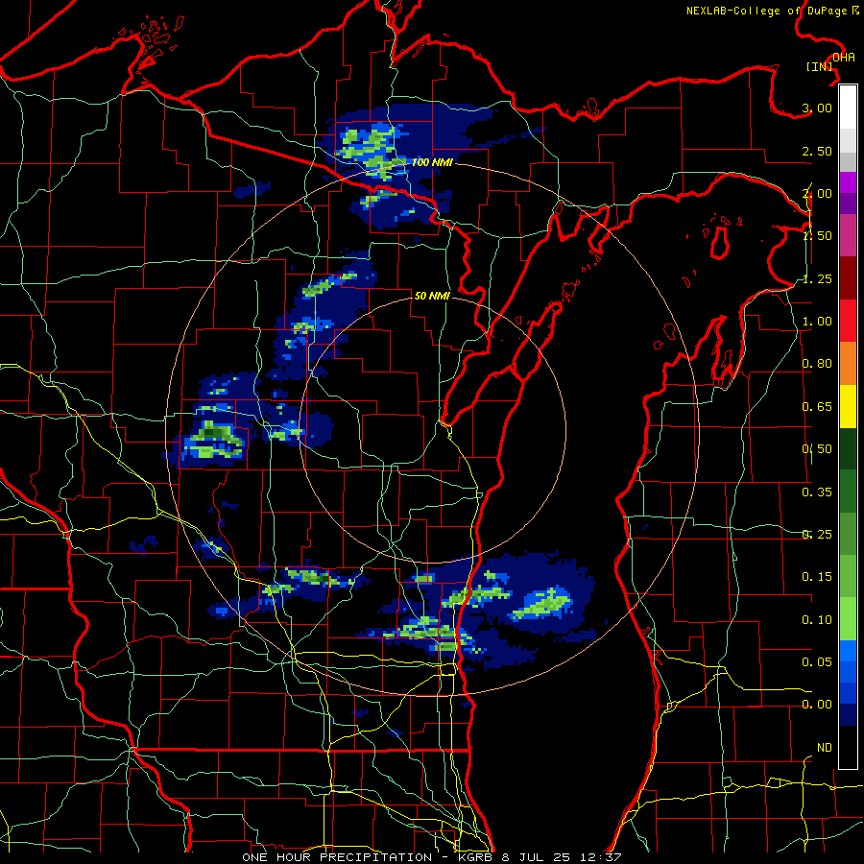864x864 pixels.
Task: Click the [IN] units label above legend
Action: pyautogui.click(x=819, y=66)
